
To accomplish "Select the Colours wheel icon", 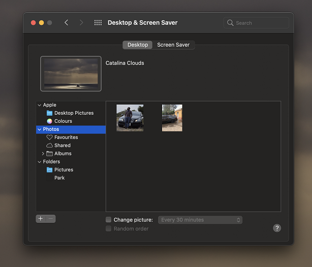I will pos(49,121).
